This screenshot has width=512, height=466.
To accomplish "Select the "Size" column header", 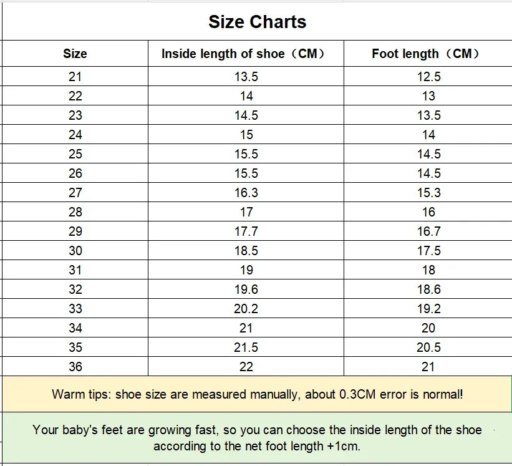I will pos(75,54).
